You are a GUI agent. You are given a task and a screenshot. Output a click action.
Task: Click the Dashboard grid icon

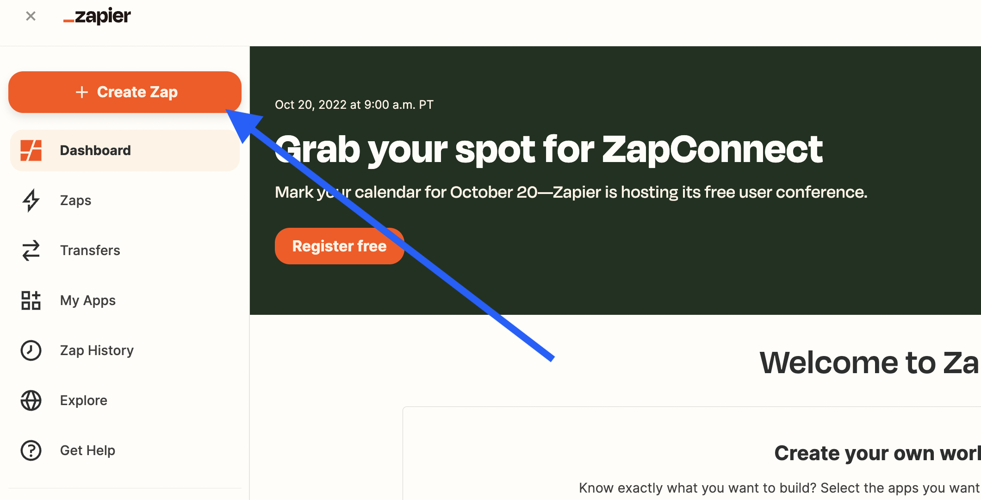click(x=31, y=150)
